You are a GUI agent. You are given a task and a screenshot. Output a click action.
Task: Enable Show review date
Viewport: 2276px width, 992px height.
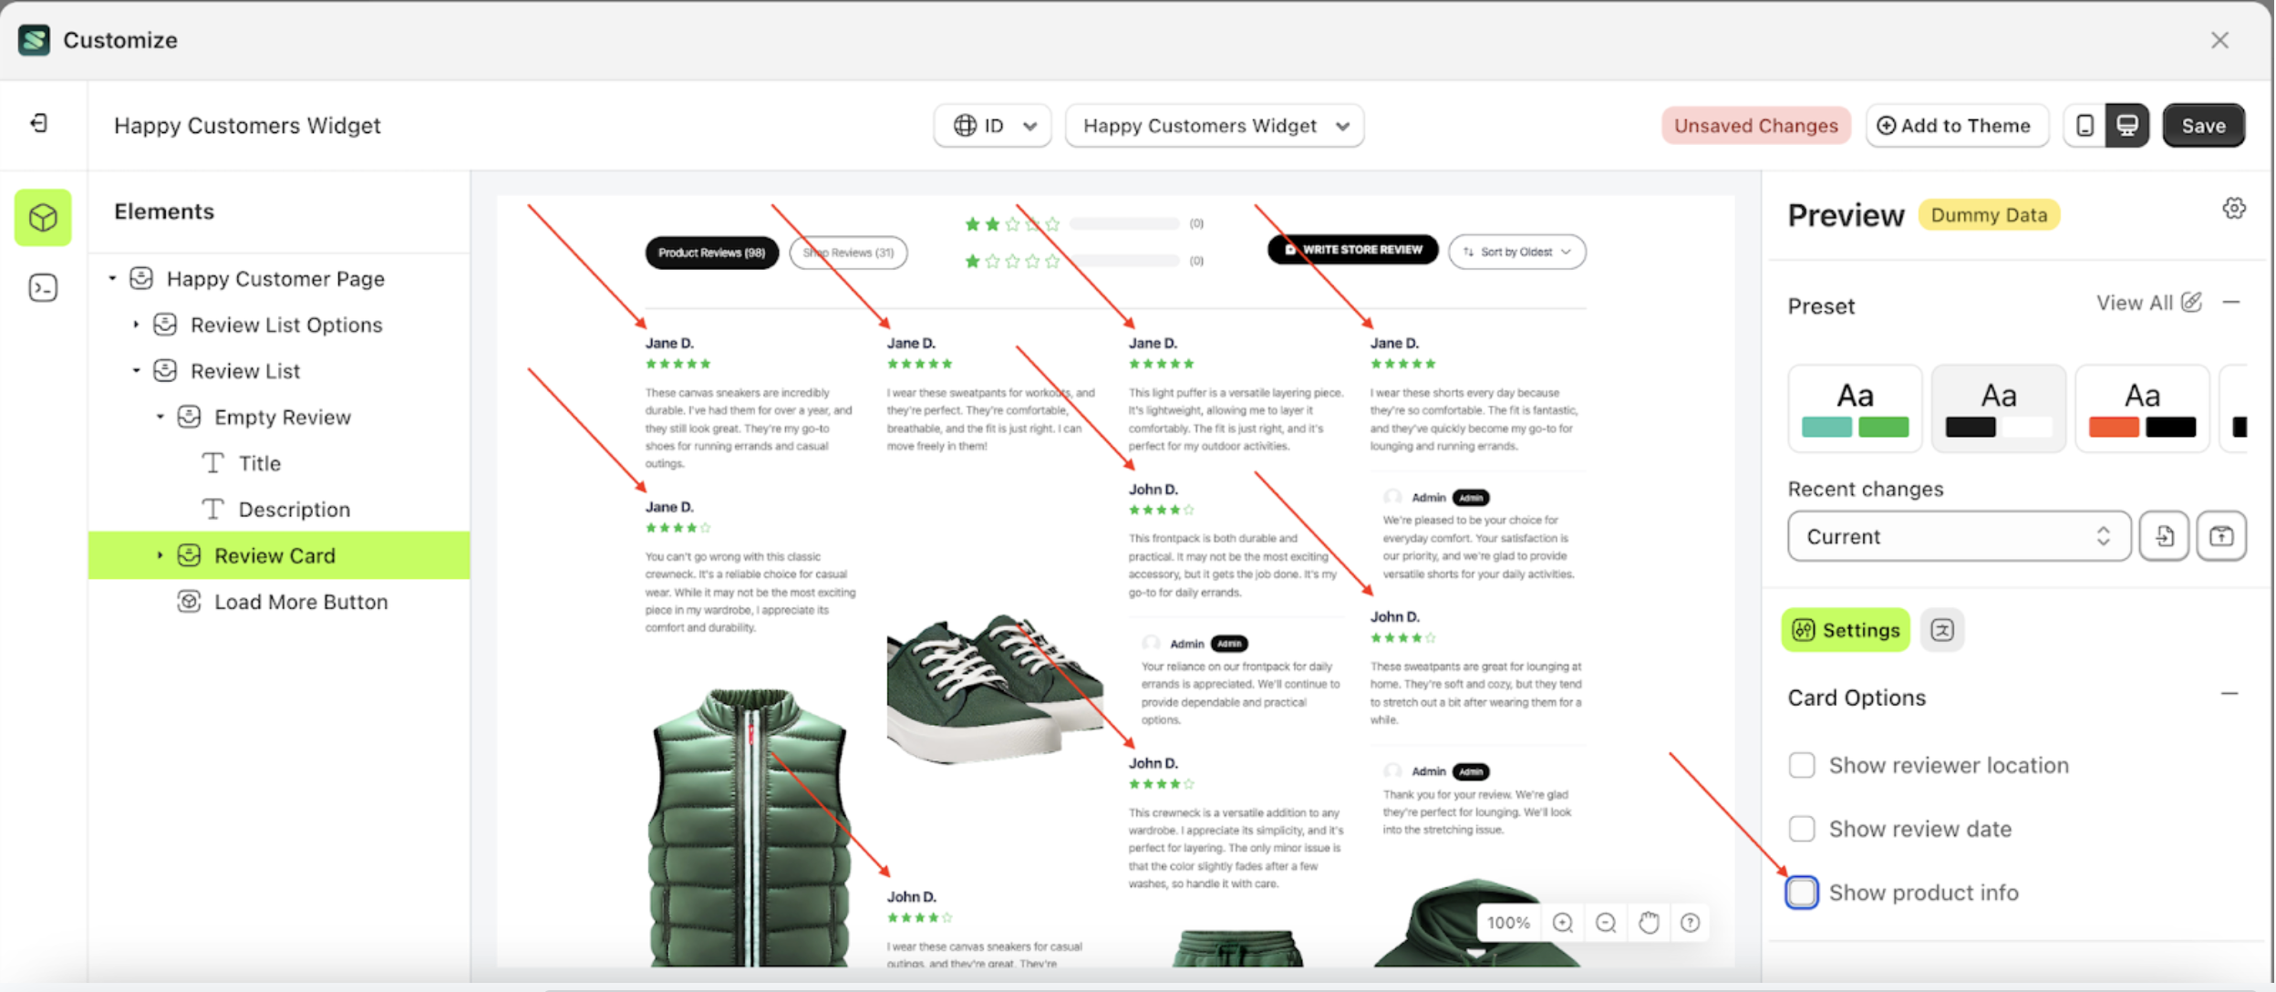point(1801,828)
